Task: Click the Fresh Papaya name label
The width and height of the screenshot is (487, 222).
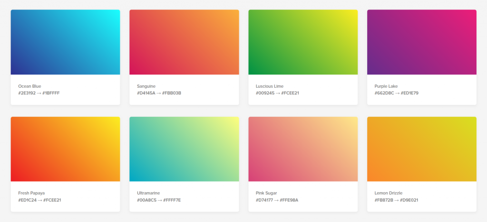Action: [31, 193]
